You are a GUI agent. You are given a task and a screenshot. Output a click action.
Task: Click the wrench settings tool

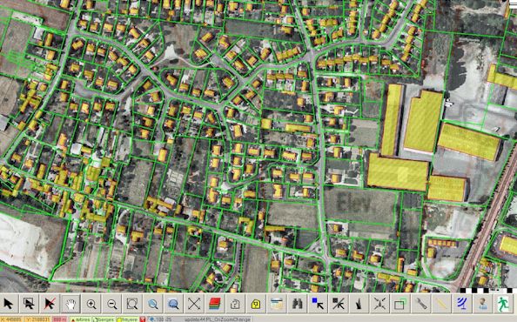420,303
